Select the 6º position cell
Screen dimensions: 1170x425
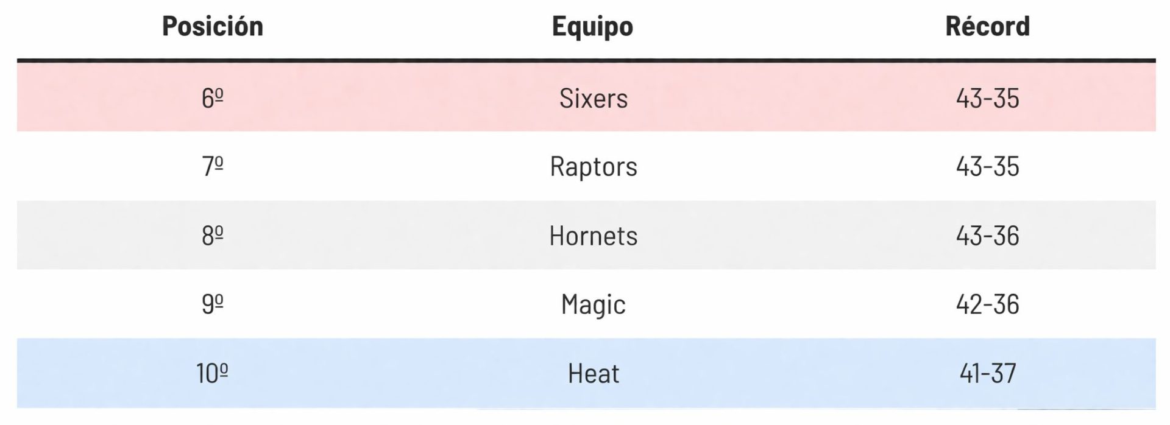(212, 98)
